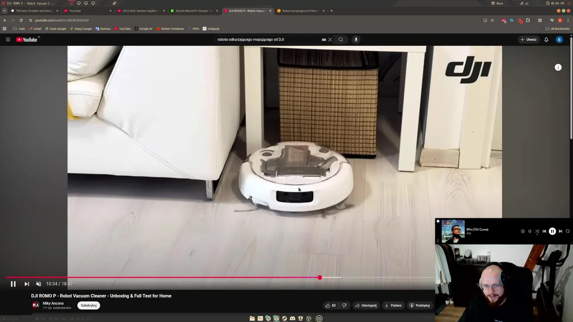Open Steam from the taskbar

(284, 318)
